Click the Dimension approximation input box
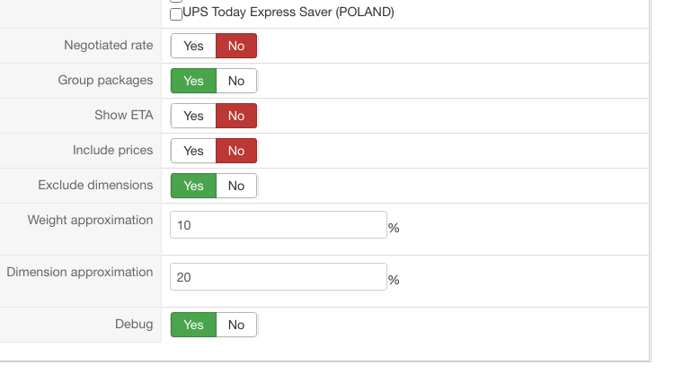The height and width of the screenshot is (374, 674). (278, 277)
